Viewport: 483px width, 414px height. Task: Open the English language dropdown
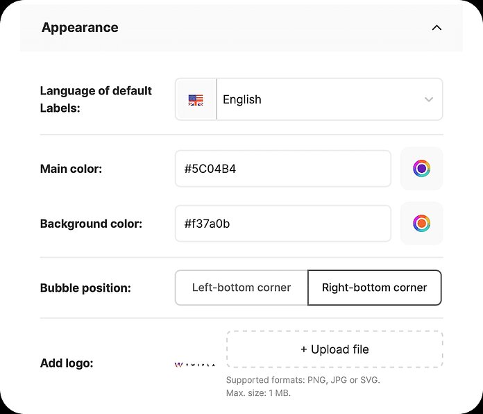(319, 99)
